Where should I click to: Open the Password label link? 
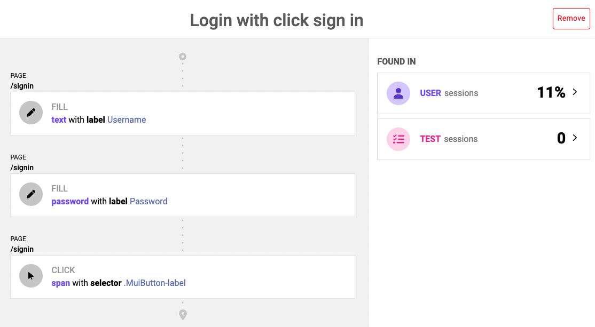pyautogui.click(x=148, y=201)
